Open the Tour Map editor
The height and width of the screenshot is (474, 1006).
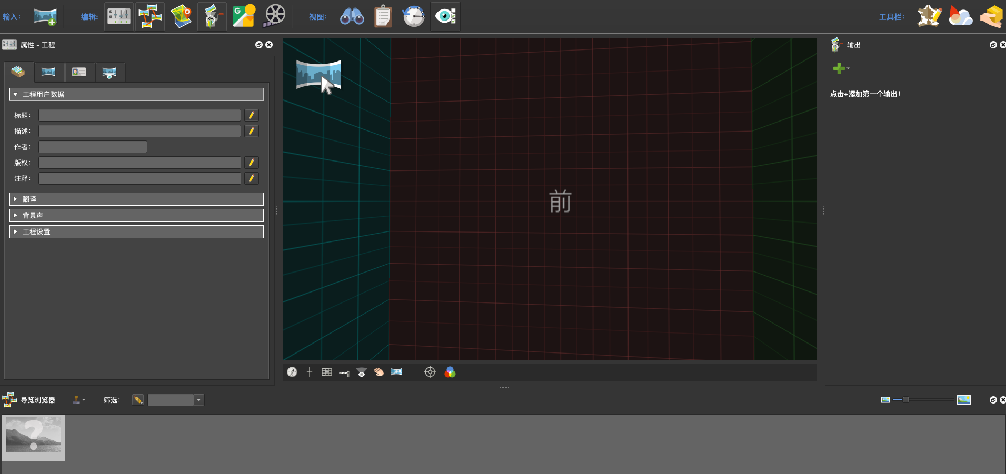(x=181, y=16)
